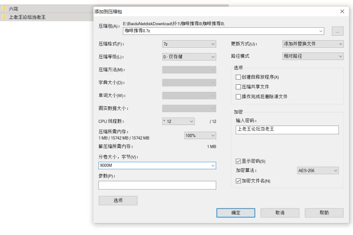Click into the 参数 input field
Screen dimensions: 353x235
(x=157, y=185)
